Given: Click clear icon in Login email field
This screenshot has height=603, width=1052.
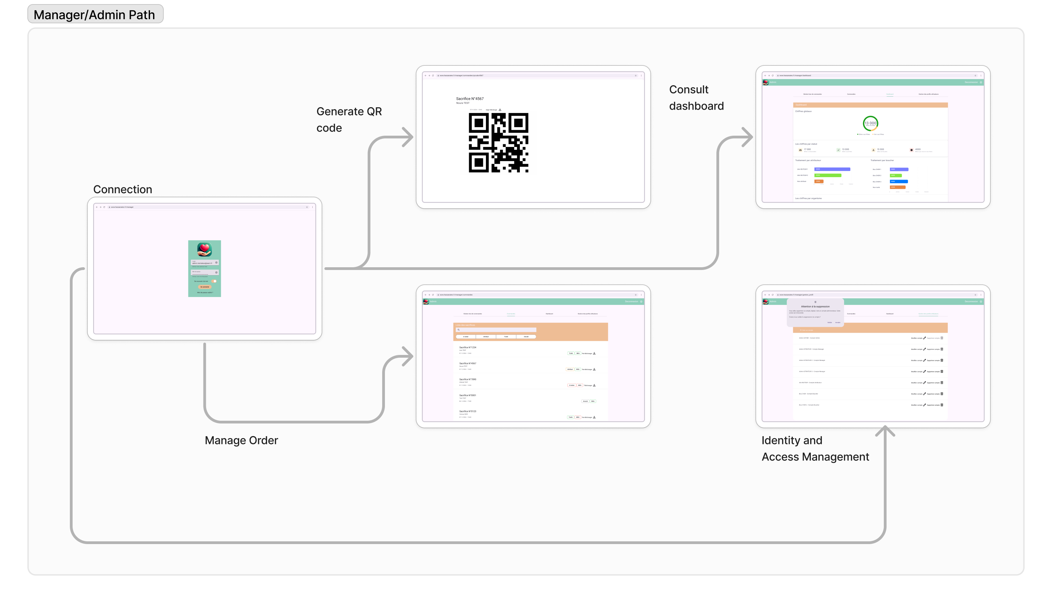Looking at the screenshot, I should pyautogui.click(x=216, y=262).
